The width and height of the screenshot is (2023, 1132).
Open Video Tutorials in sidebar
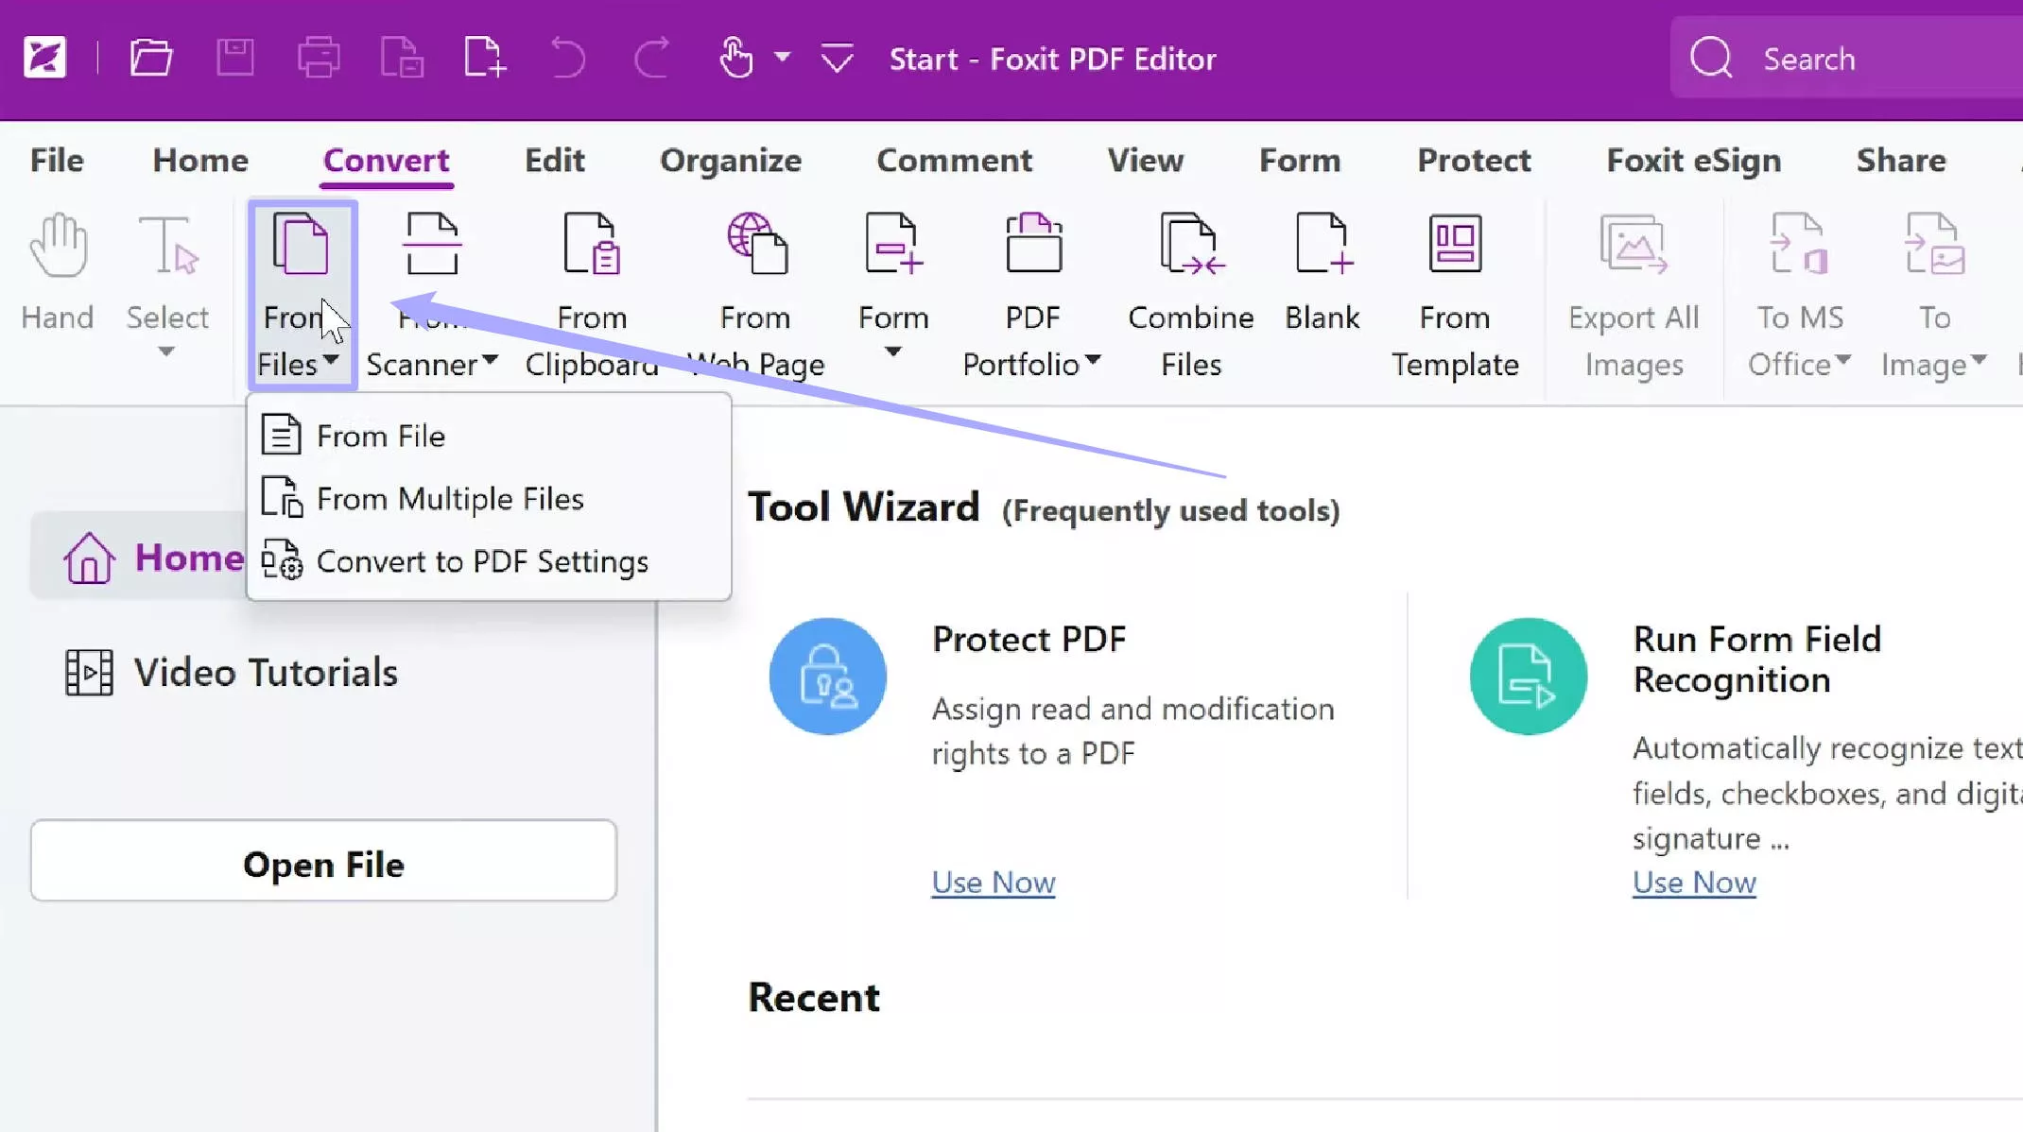point(232,673)
